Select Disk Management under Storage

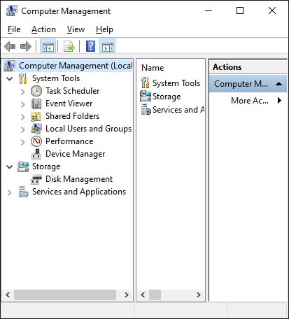point(79,179)
